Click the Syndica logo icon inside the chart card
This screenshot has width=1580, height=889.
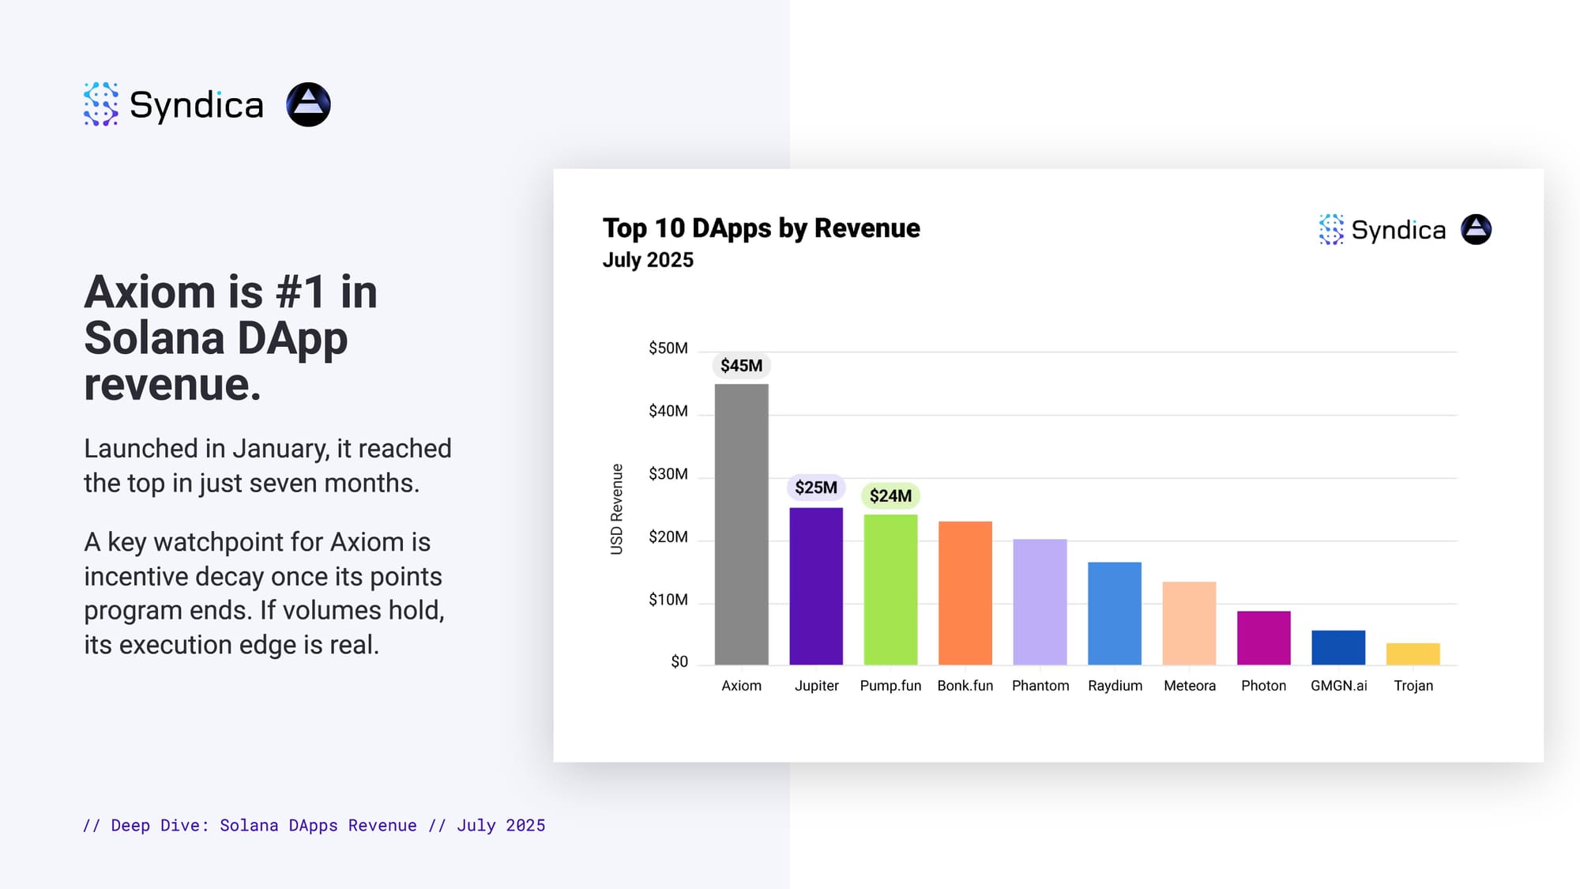(1331, 229)
